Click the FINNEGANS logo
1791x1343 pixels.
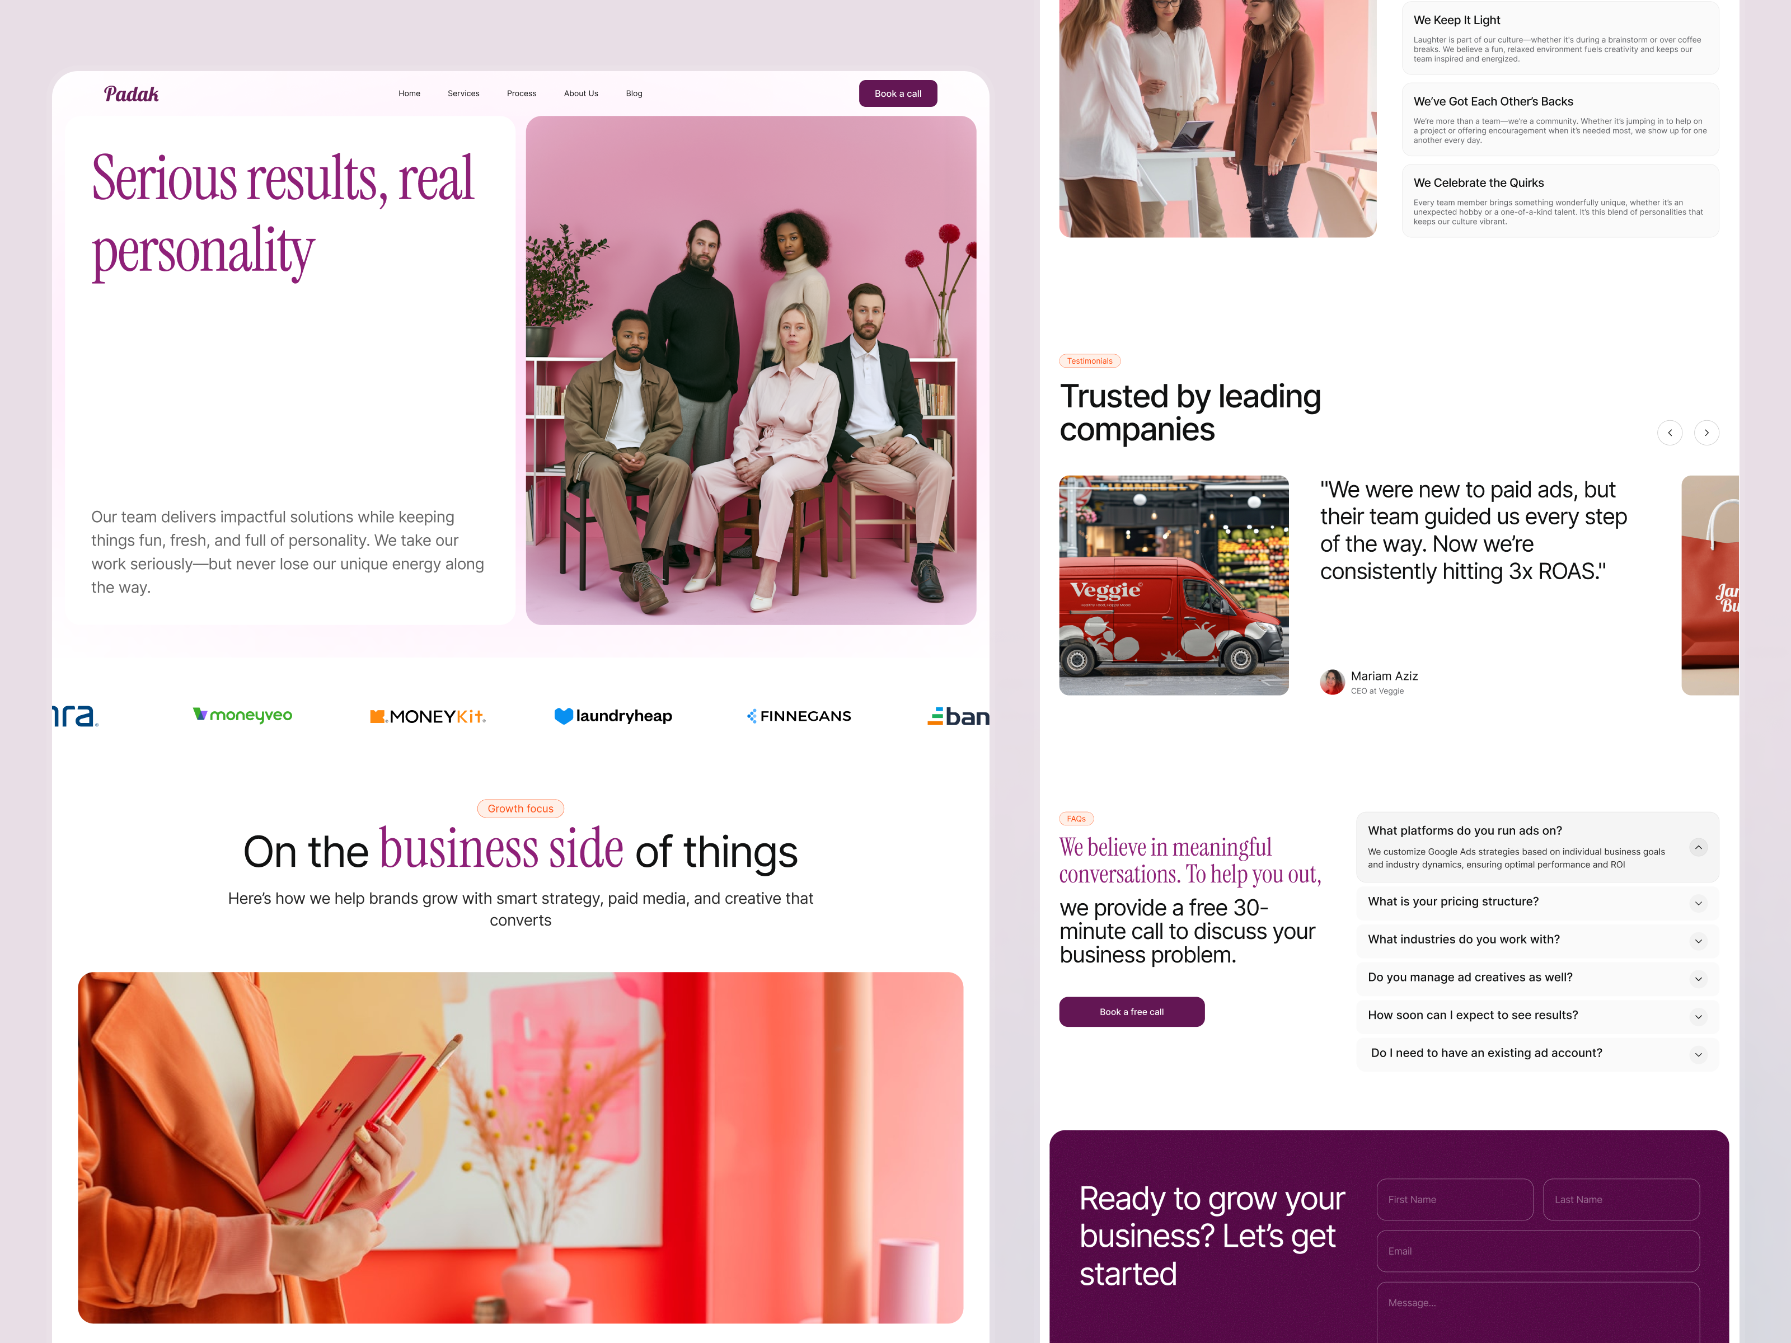point(798,716)
